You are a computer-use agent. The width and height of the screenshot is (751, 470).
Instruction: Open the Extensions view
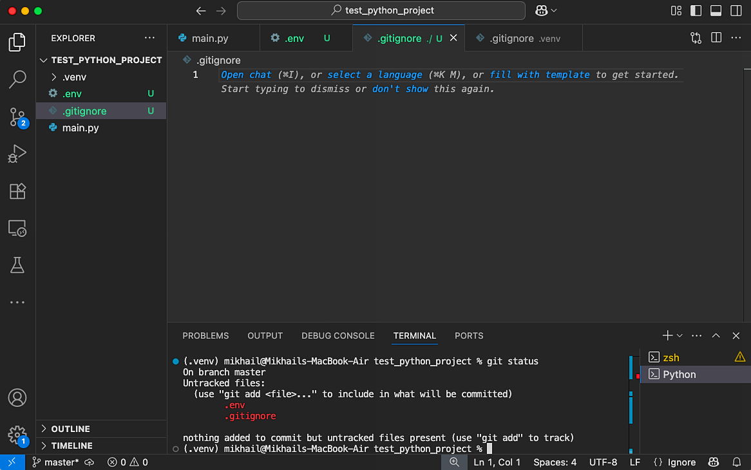(x=17, y=191)
